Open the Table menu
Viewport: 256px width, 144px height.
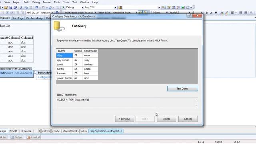[x=57, y=2]
